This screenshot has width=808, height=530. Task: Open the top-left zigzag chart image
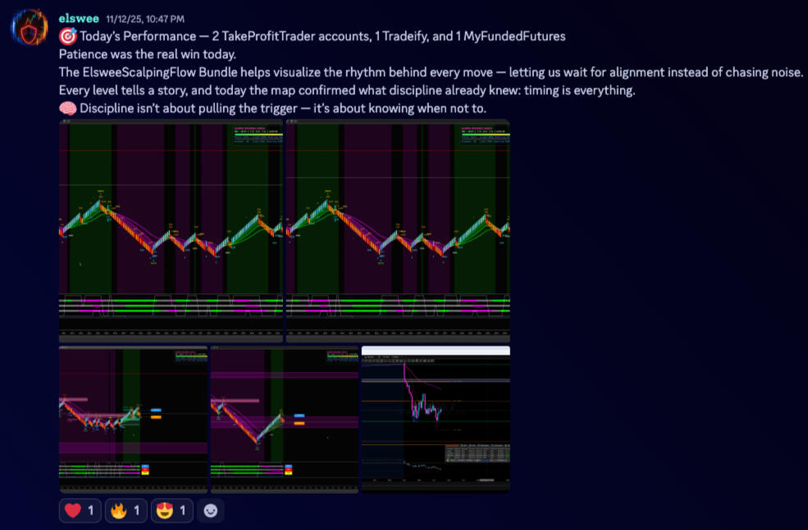[171, 230]
